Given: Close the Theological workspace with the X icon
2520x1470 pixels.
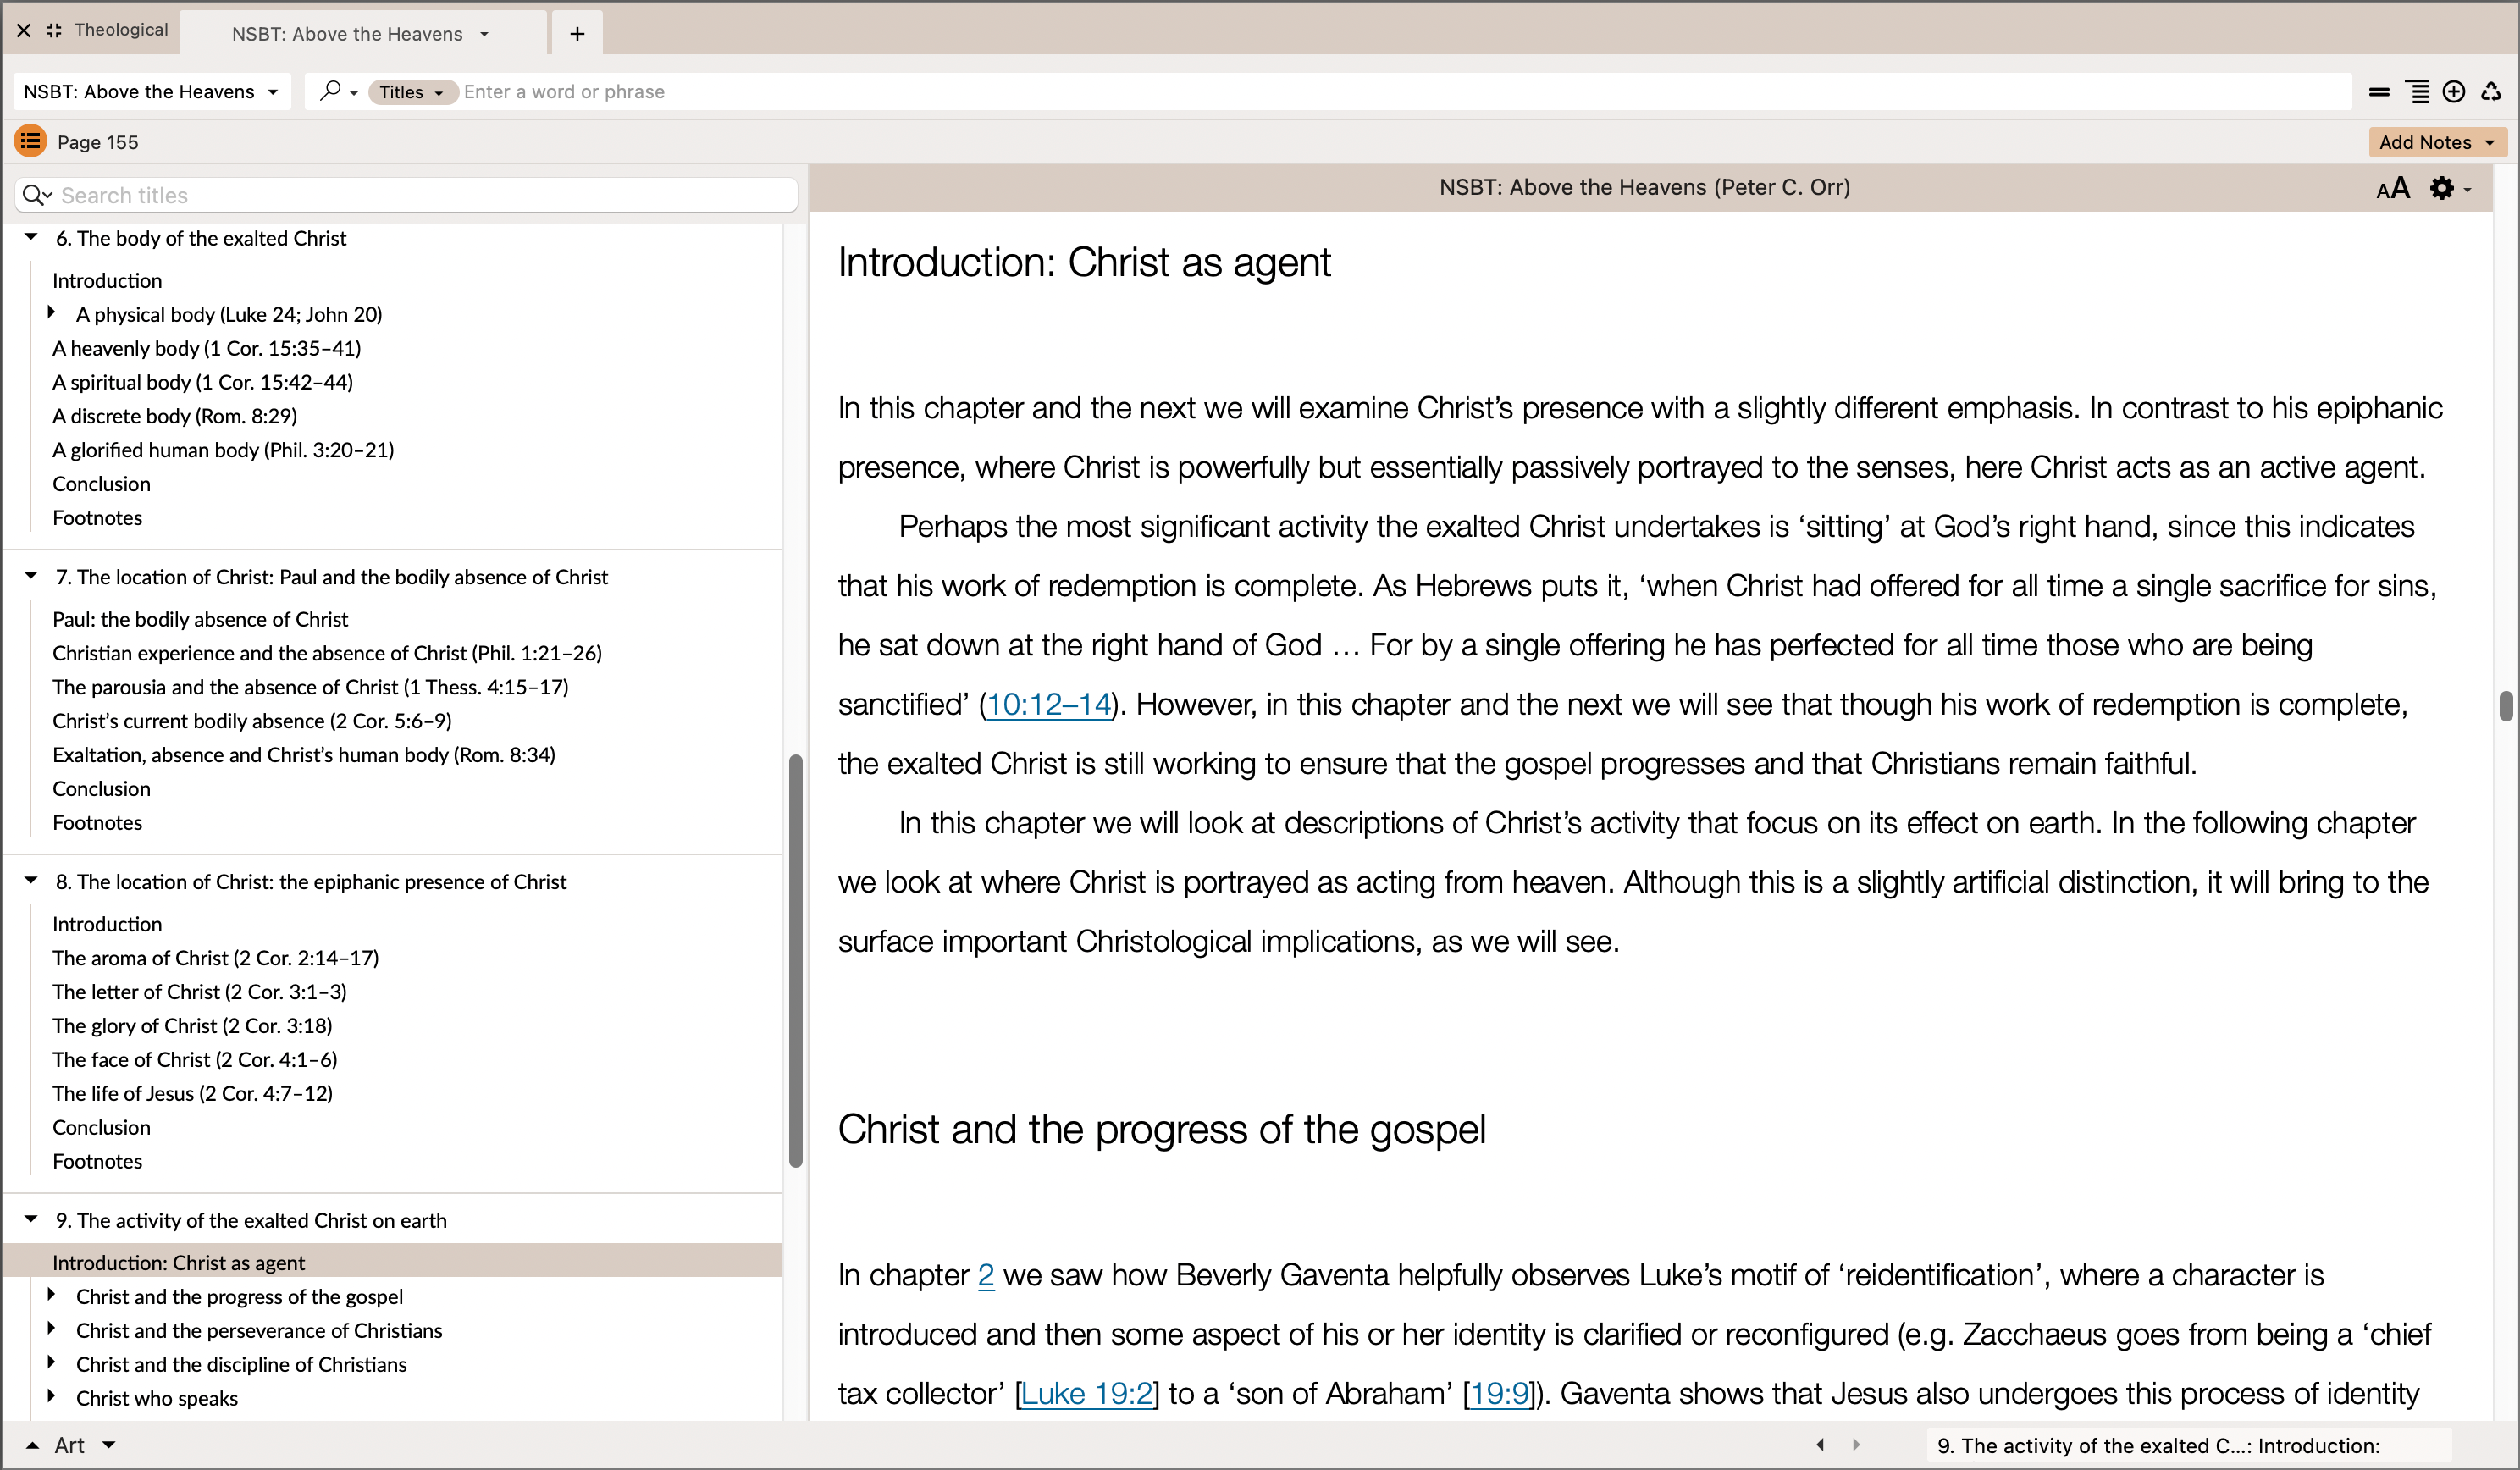Looking at the screenshot, I should (x=24, y=30).
